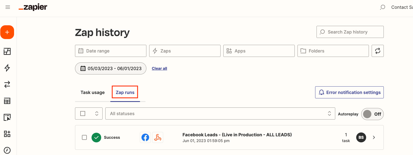The image size is (413, 155).
Task: Open Zaps lightning bolt sidebar icon
Action: tap(7, 68)
